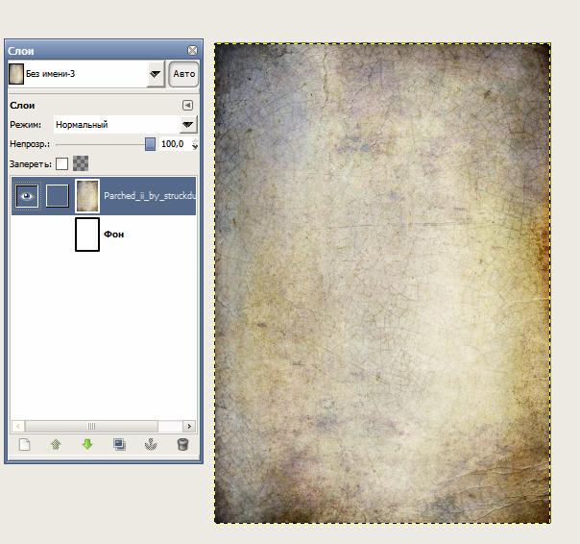Toggle the lock alpha channel checkerboard icon
This screenshot has width=580, height=544.
tap(81, 163)
